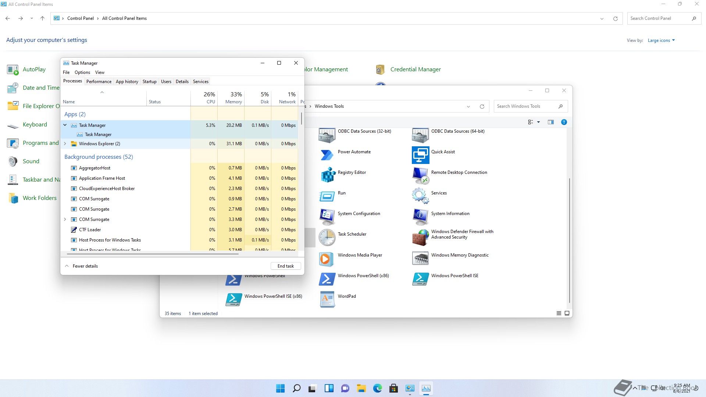The height and width of the screenshot is (397, 706).
Task: Open the Windows Start button
Action: point(280,388)
